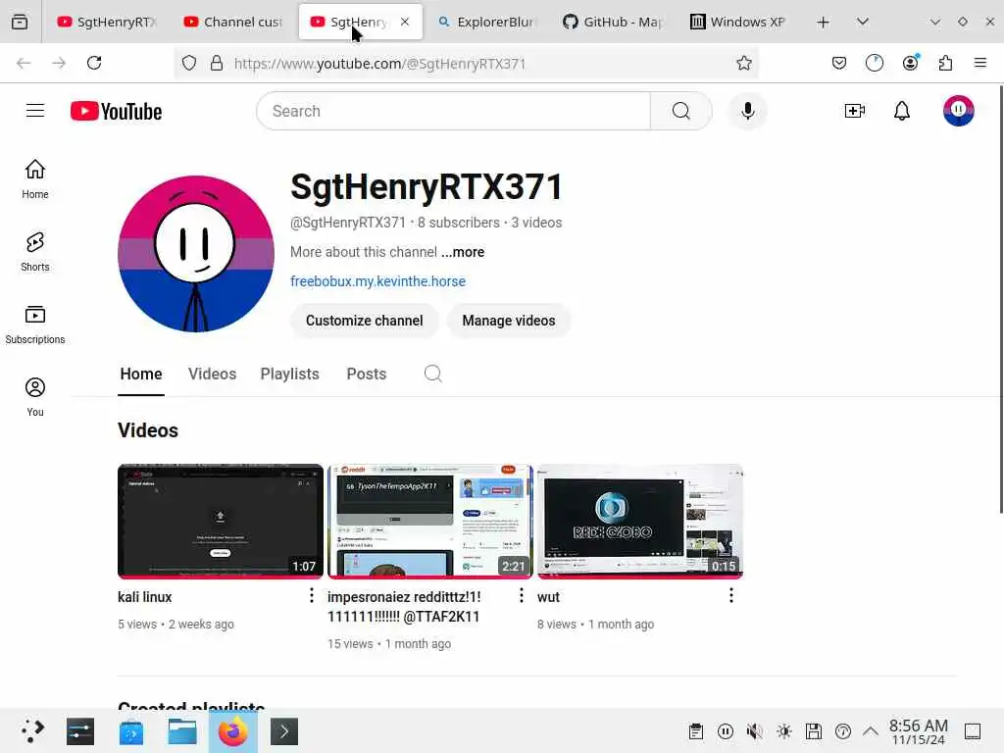This screenshot has height=753, width=1004.
Task: Launch the terminal from the taskbar
Action: point(284,731)
